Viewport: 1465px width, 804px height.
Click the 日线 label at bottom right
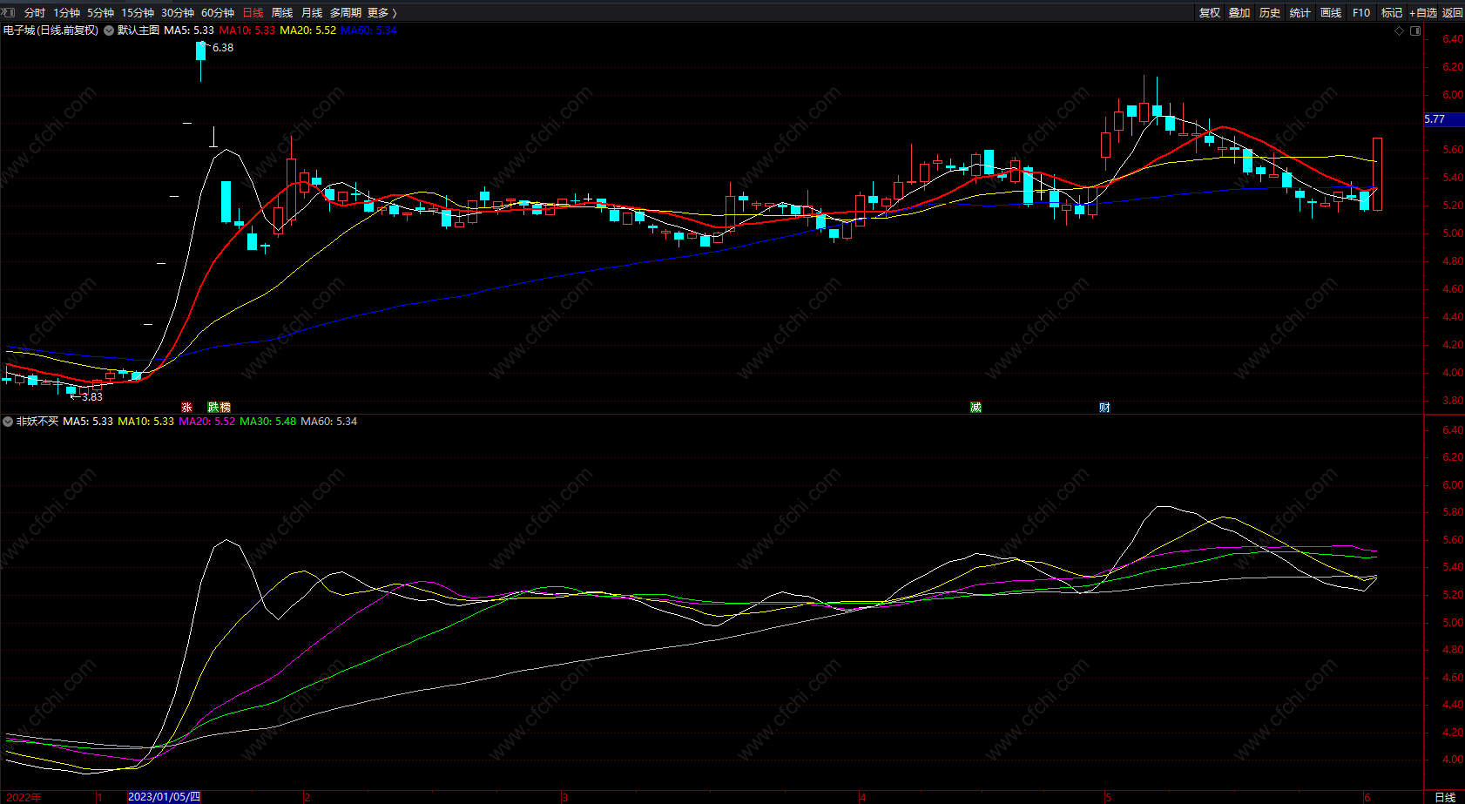tap(1445, 797)
